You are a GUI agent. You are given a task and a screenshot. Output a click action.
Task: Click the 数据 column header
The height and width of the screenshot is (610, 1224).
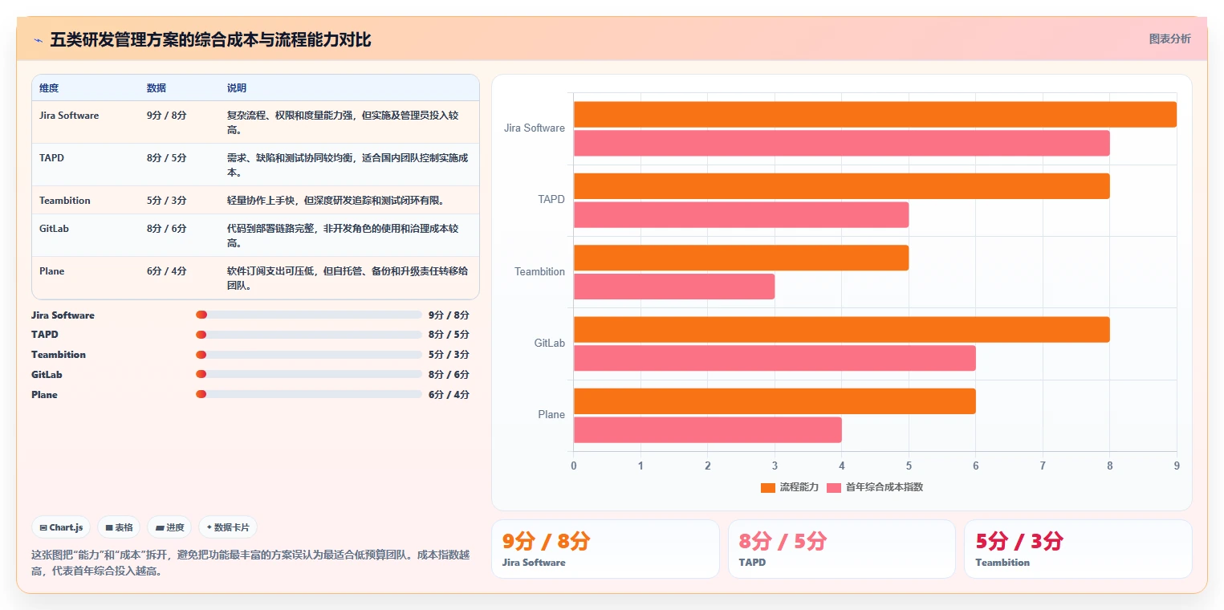157,87
